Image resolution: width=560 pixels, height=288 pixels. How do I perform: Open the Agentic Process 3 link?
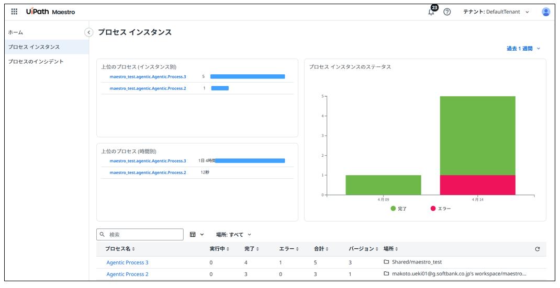pyautogui.click(x=127, y=262)
